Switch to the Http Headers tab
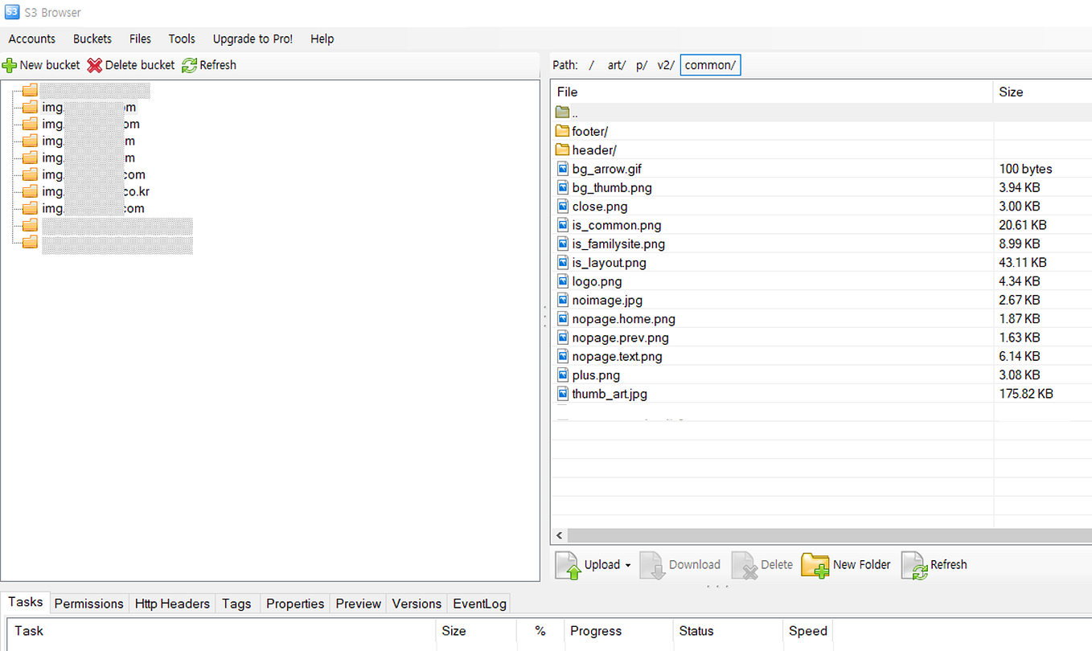 (172, 604)
